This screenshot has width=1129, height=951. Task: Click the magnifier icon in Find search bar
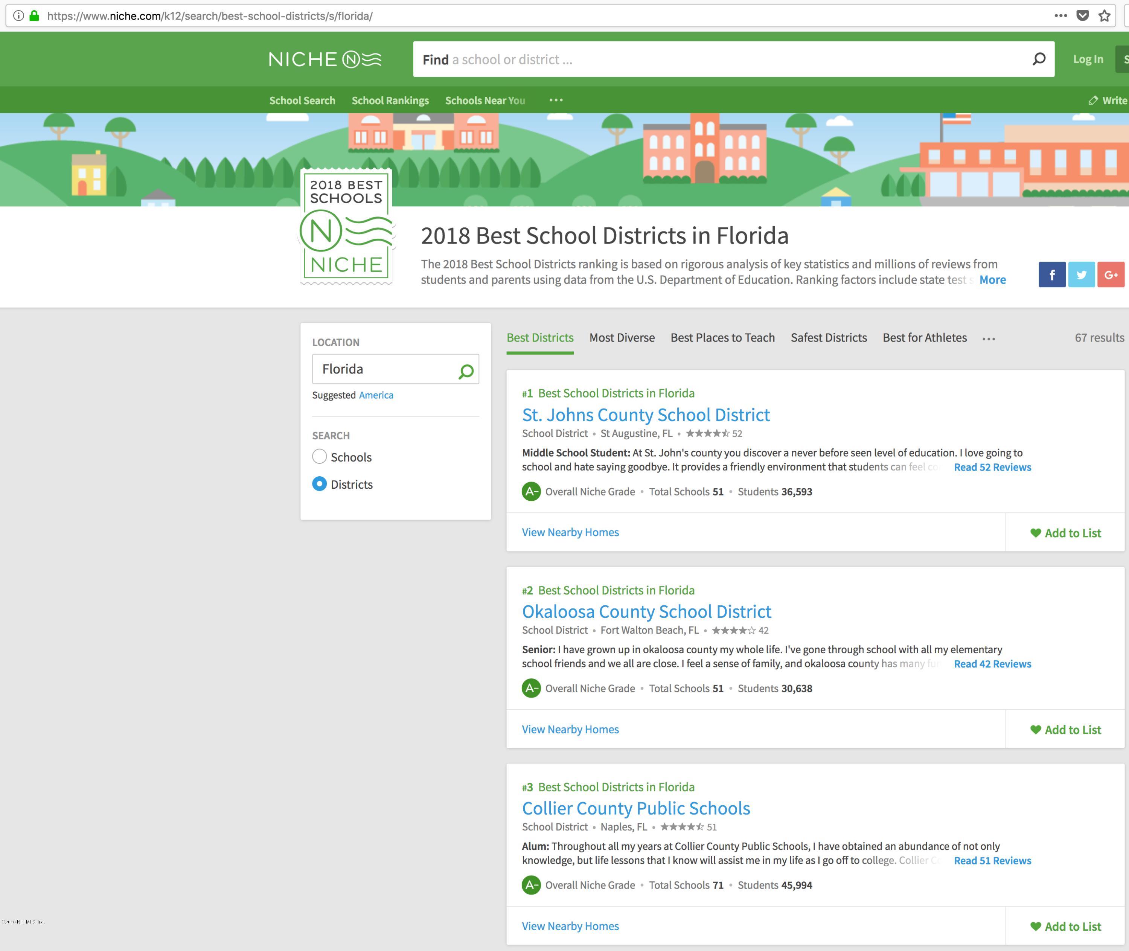coord(1038,59)
